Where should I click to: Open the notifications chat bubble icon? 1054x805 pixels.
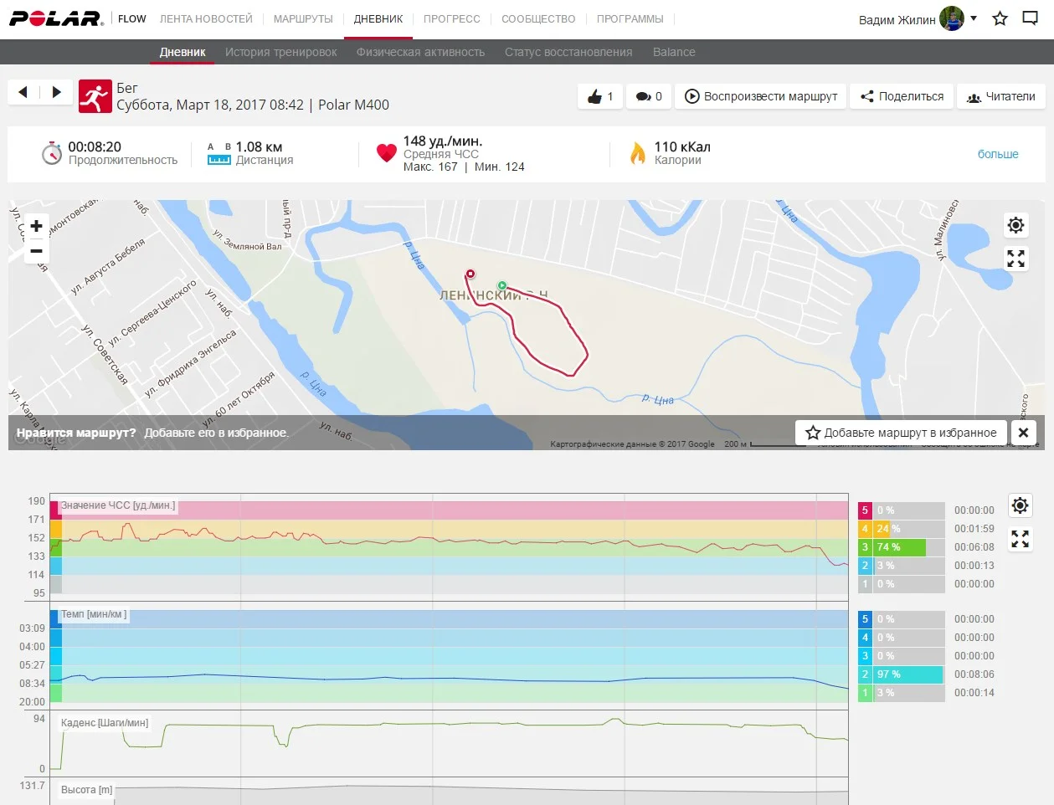click(1031, 18)
